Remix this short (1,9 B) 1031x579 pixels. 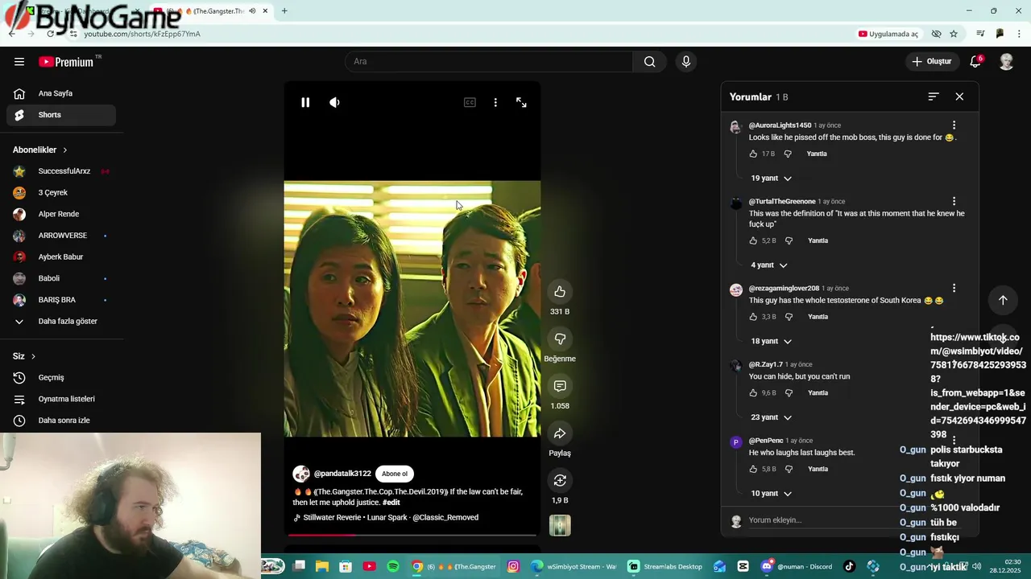click(x=560, y=481)
